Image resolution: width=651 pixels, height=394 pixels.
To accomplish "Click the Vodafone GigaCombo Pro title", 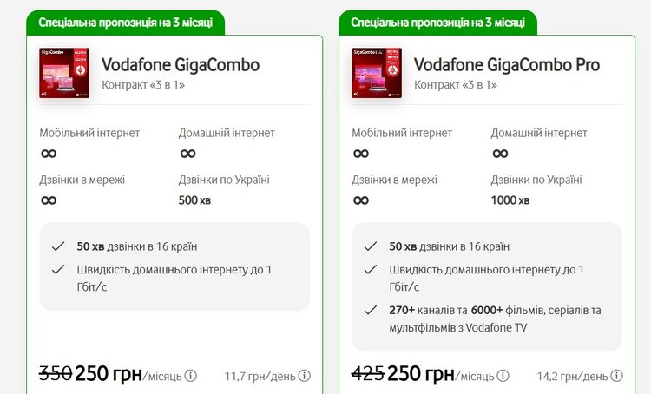I will [x=507, y=65].
